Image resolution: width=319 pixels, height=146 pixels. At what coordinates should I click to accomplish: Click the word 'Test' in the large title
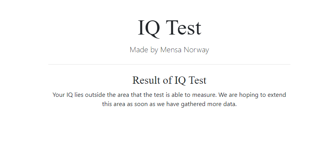pyautogui.click(x=184, y=28)
